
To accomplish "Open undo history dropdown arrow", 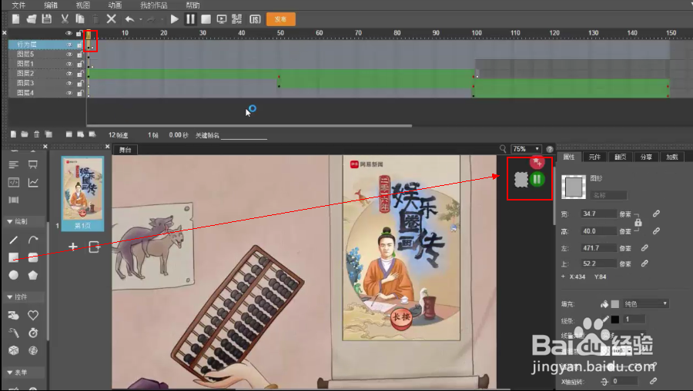I will click(141, 19).
